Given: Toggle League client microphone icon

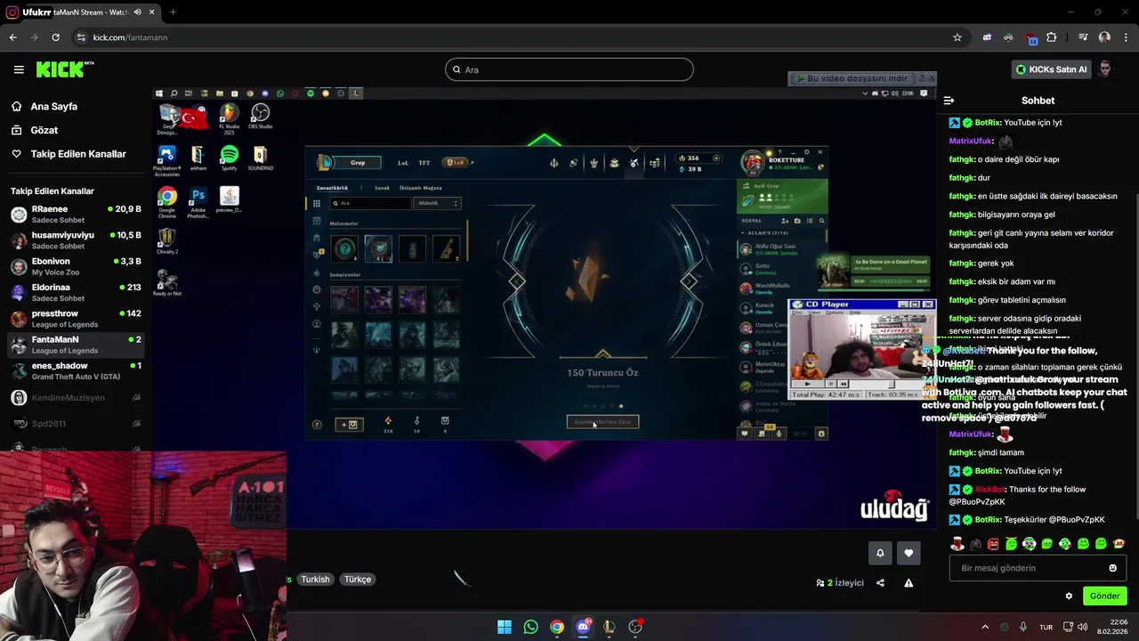Looking at the screenshot, I should click(x=779, y=434).
